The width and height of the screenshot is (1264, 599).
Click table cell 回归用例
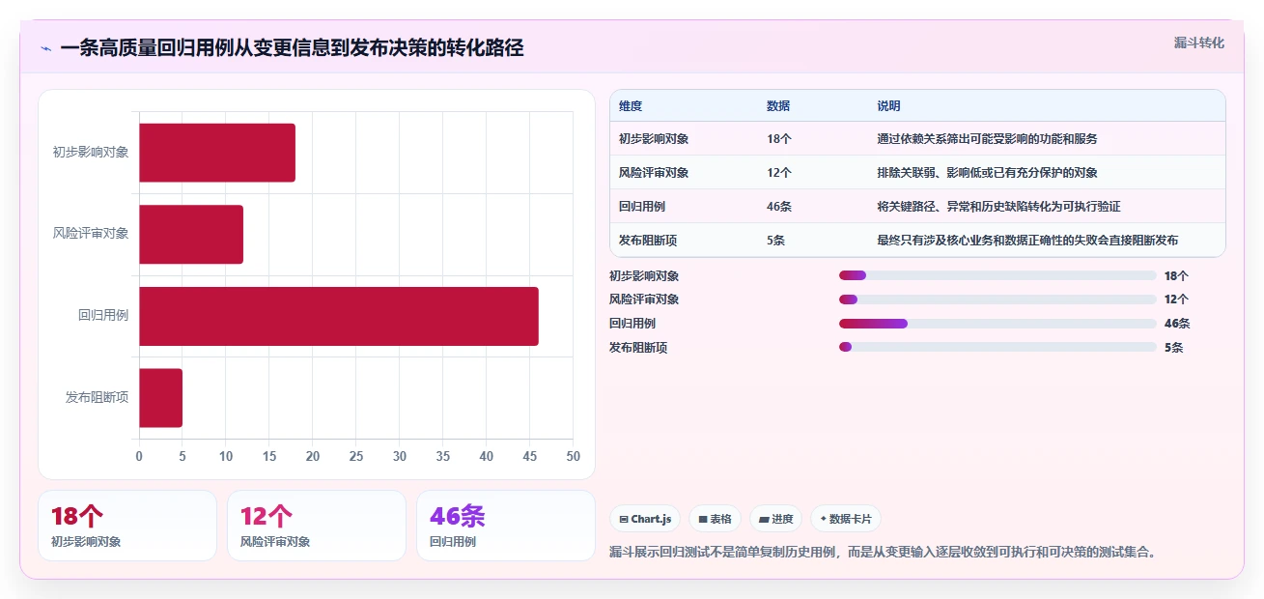pyautogui.click(x=642, y=207)
